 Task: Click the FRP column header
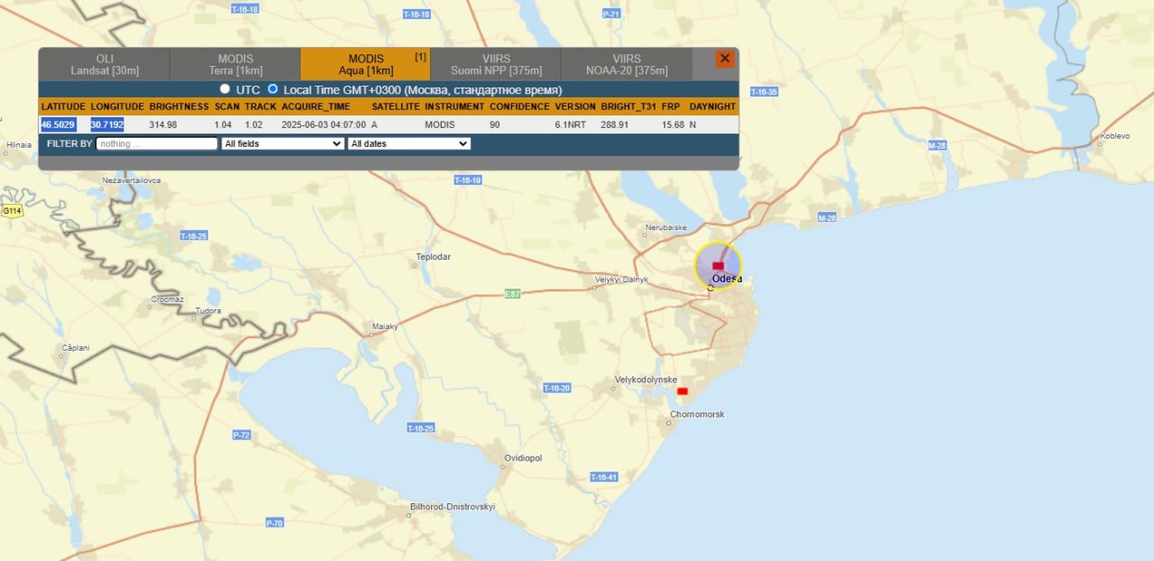tap(671, 106)
